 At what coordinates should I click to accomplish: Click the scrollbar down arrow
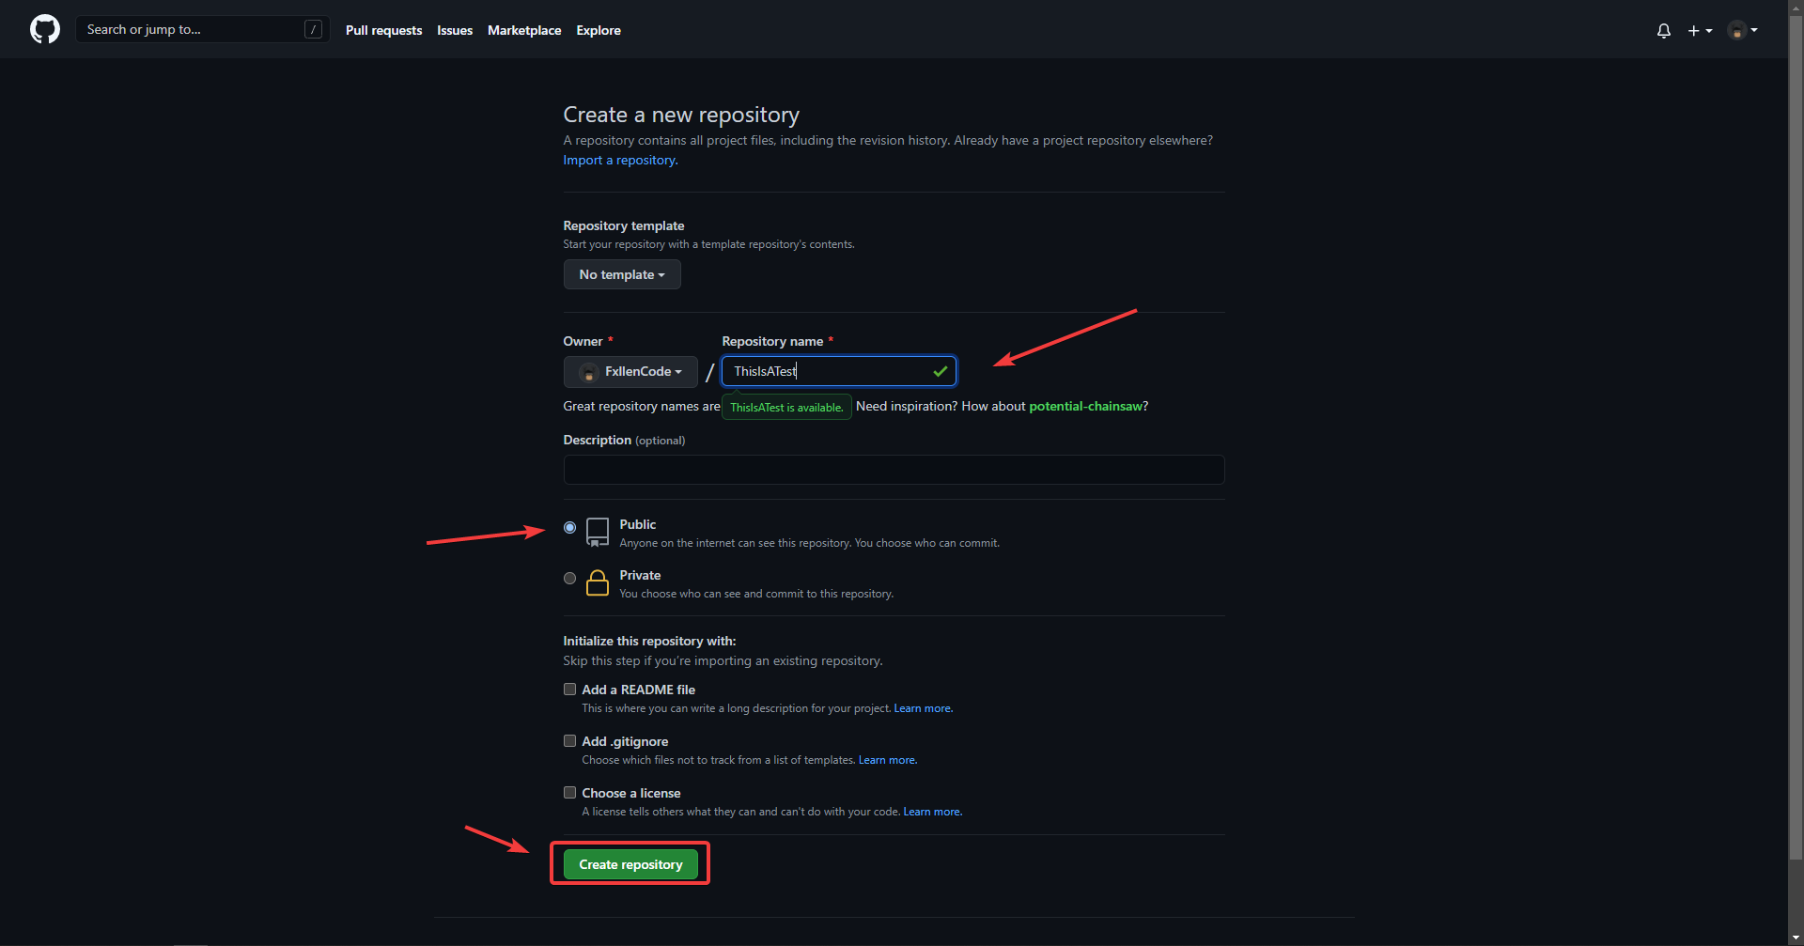click(x=1796, y=937)
